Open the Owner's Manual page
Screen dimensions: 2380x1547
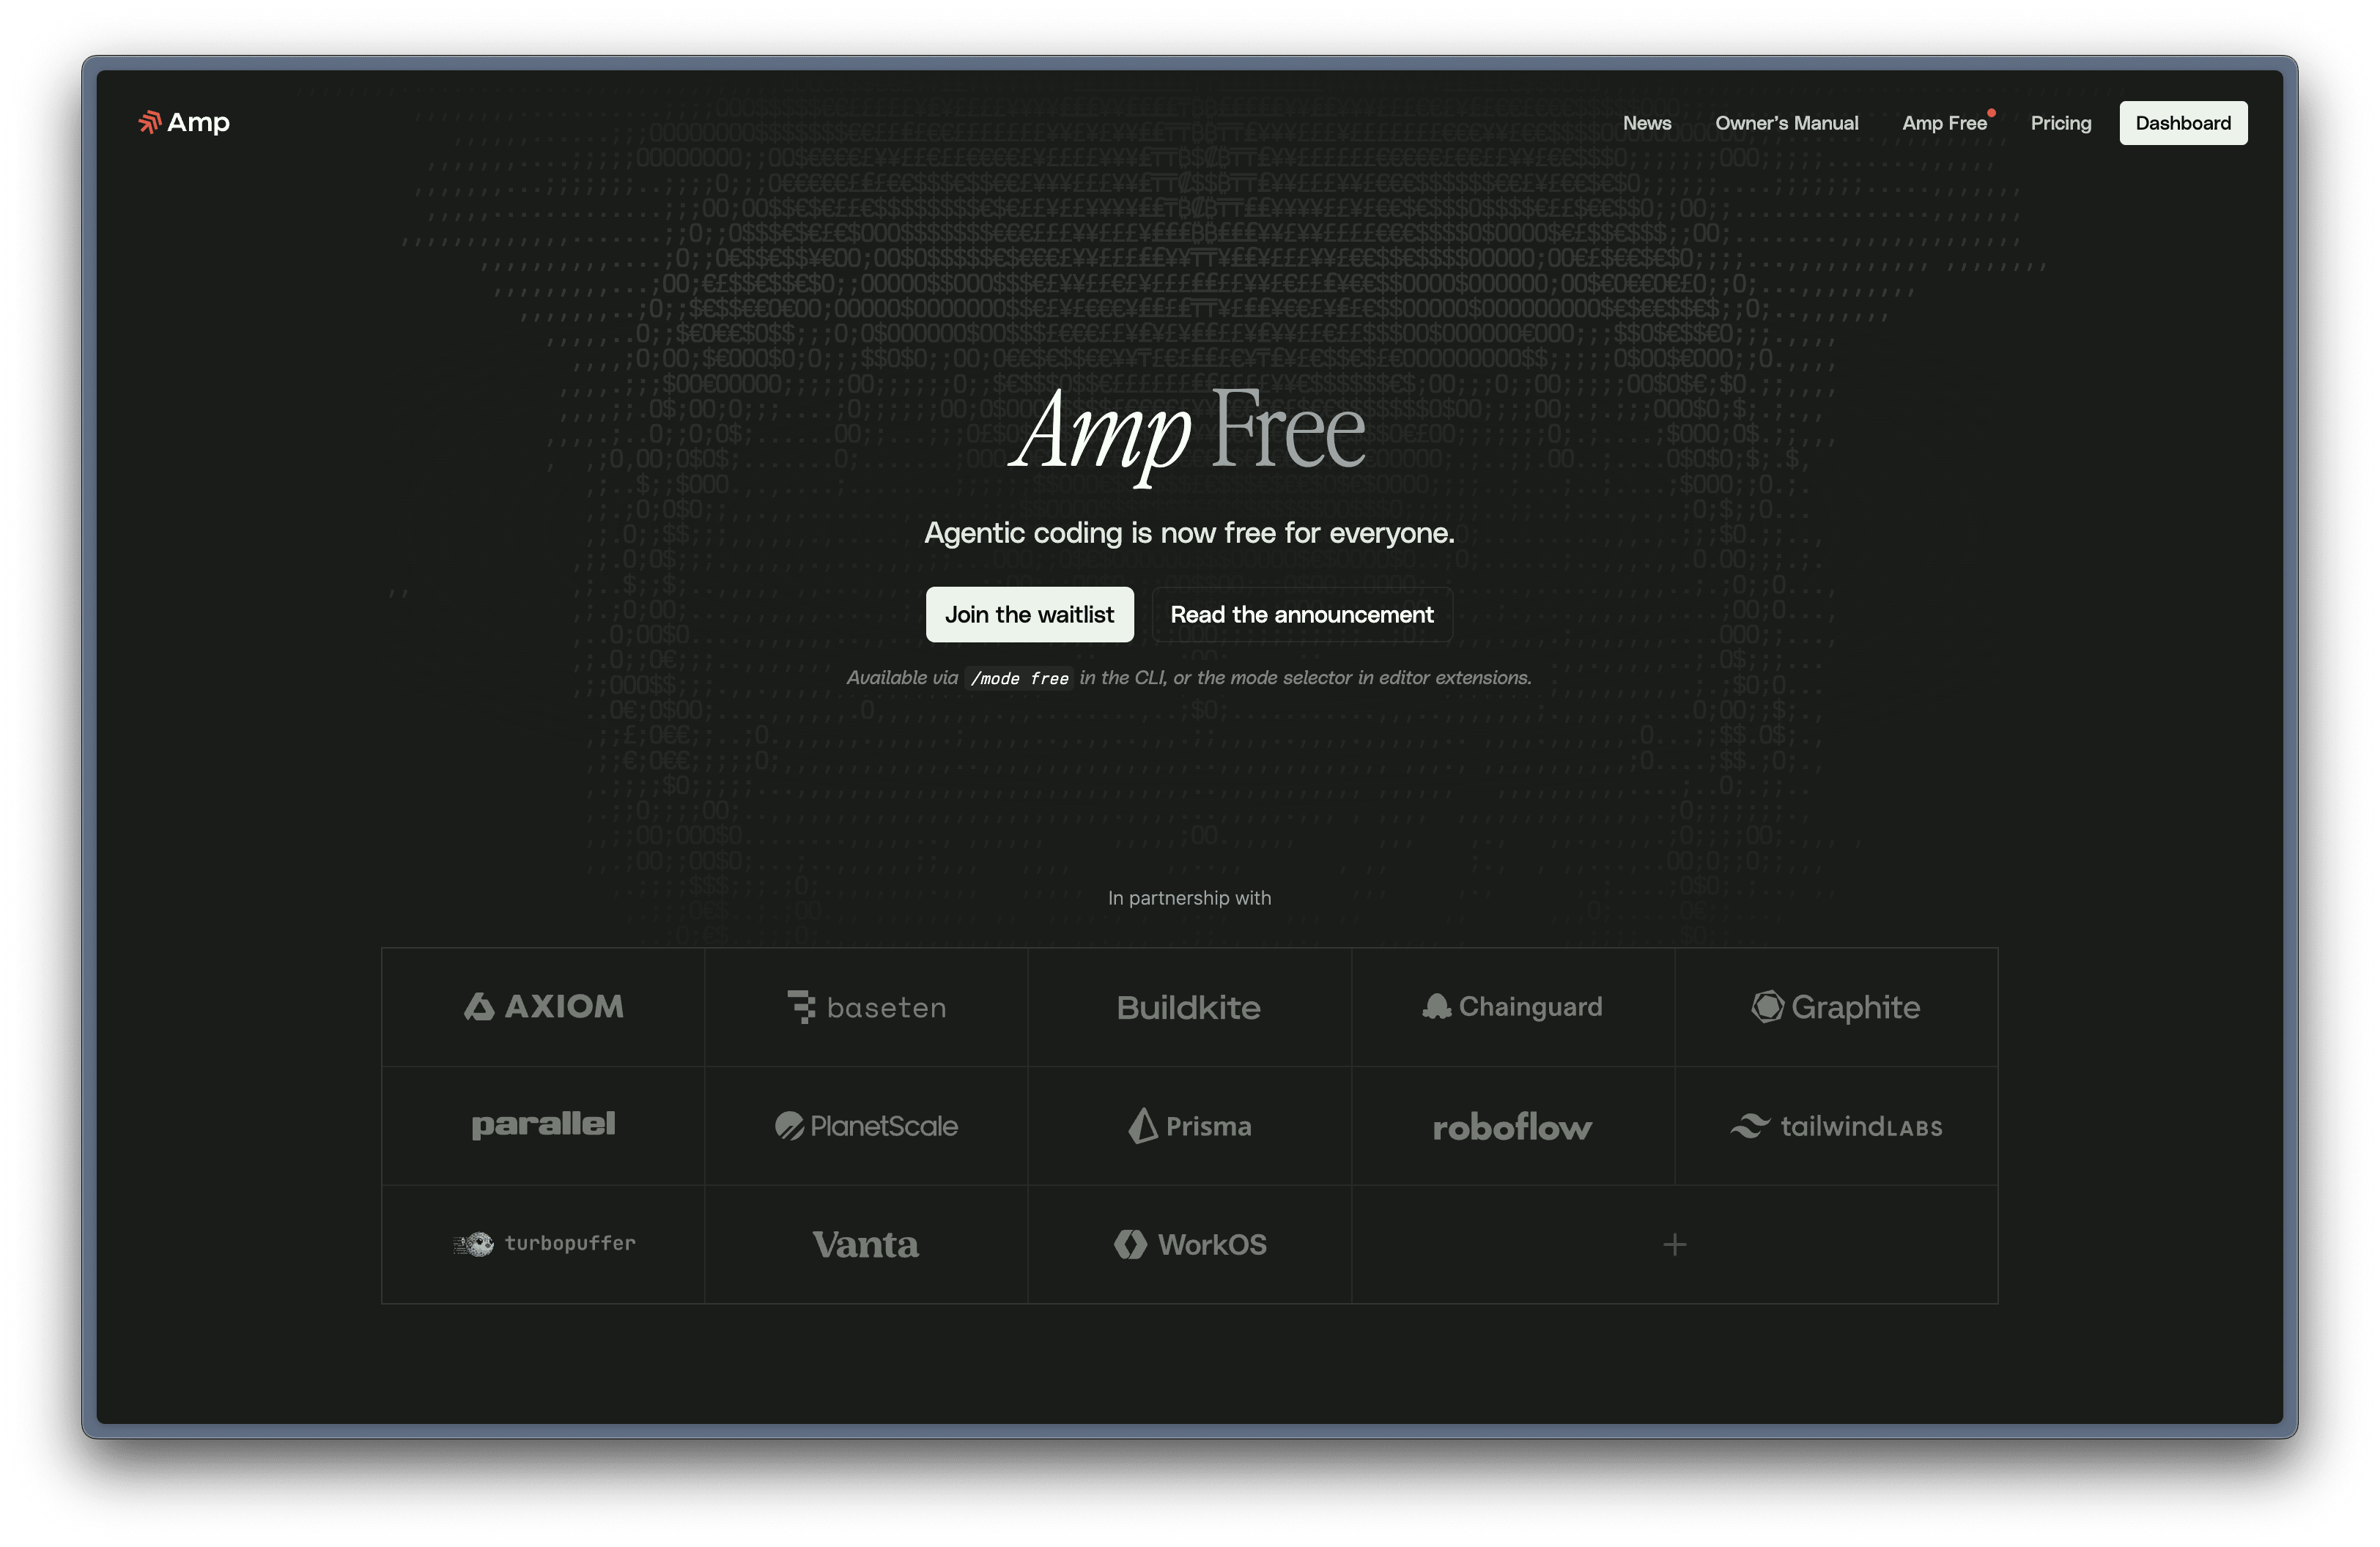1786,123
